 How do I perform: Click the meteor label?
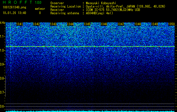[40, 9]
